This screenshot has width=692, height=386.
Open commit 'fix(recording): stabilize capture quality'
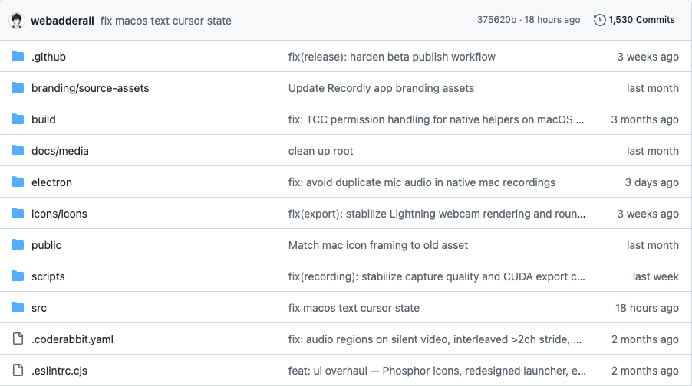[437, 276]
